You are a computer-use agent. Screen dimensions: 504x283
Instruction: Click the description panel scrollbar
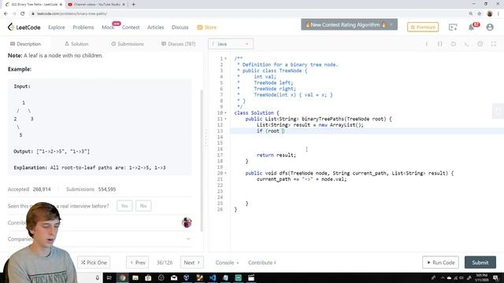202,160
